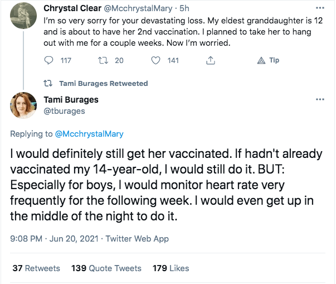
Task: View the 179 Likes list
Action: click(x=171, y=268)
